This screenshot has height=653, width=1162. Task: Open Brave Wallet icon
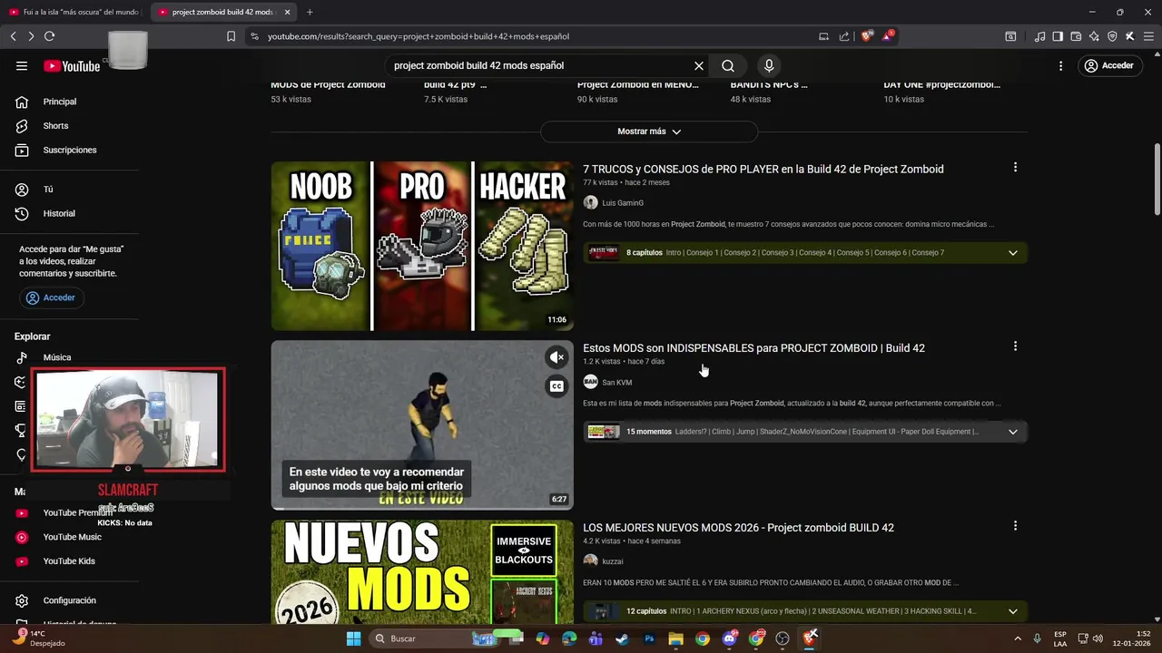pyautogui.click(x=1076, y=36)
